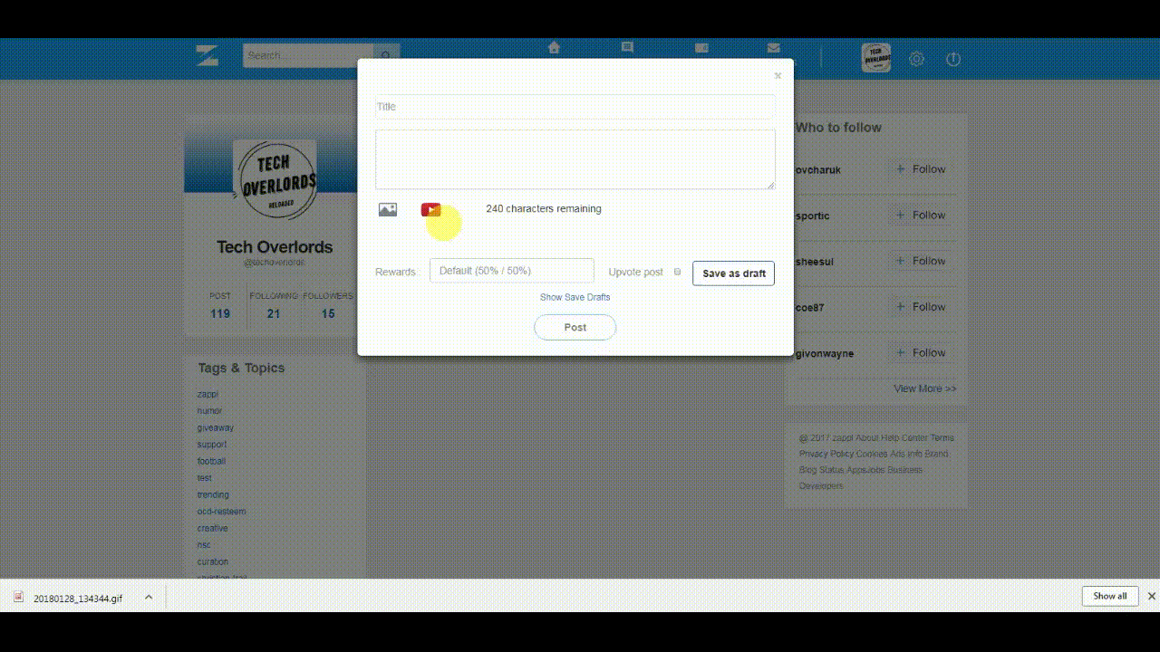Viewport: 1160px width, 652px height.
Task: Click Save as draft button
Action: coord(733,273)
